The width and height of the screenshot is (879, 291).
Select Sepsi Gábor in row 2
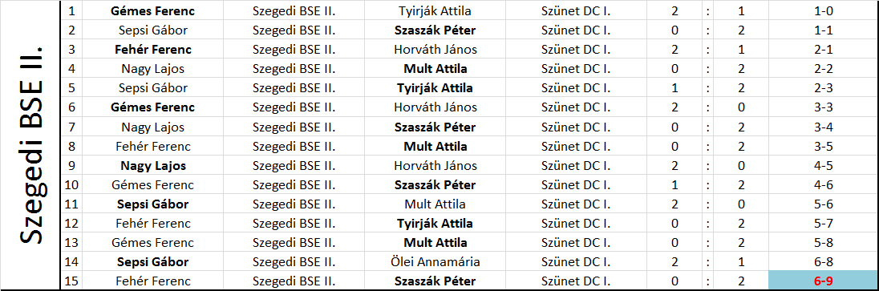pos(153,30)
